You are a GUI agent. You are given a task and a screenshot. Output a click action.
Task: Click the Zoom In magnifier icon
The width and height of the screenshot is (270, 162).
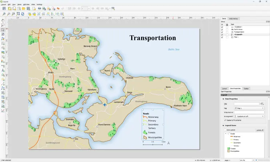point(4,14)
